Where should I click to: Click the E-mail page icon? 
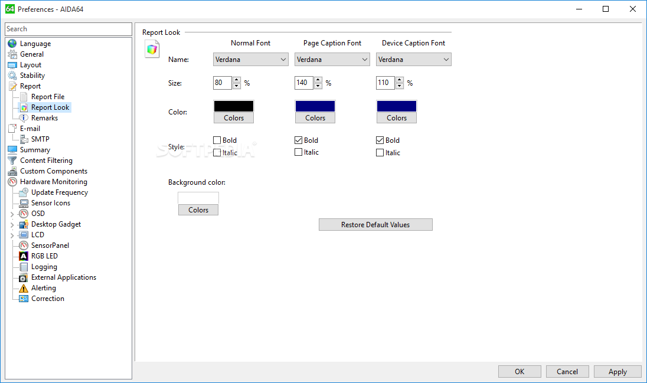tap(12, 129)
